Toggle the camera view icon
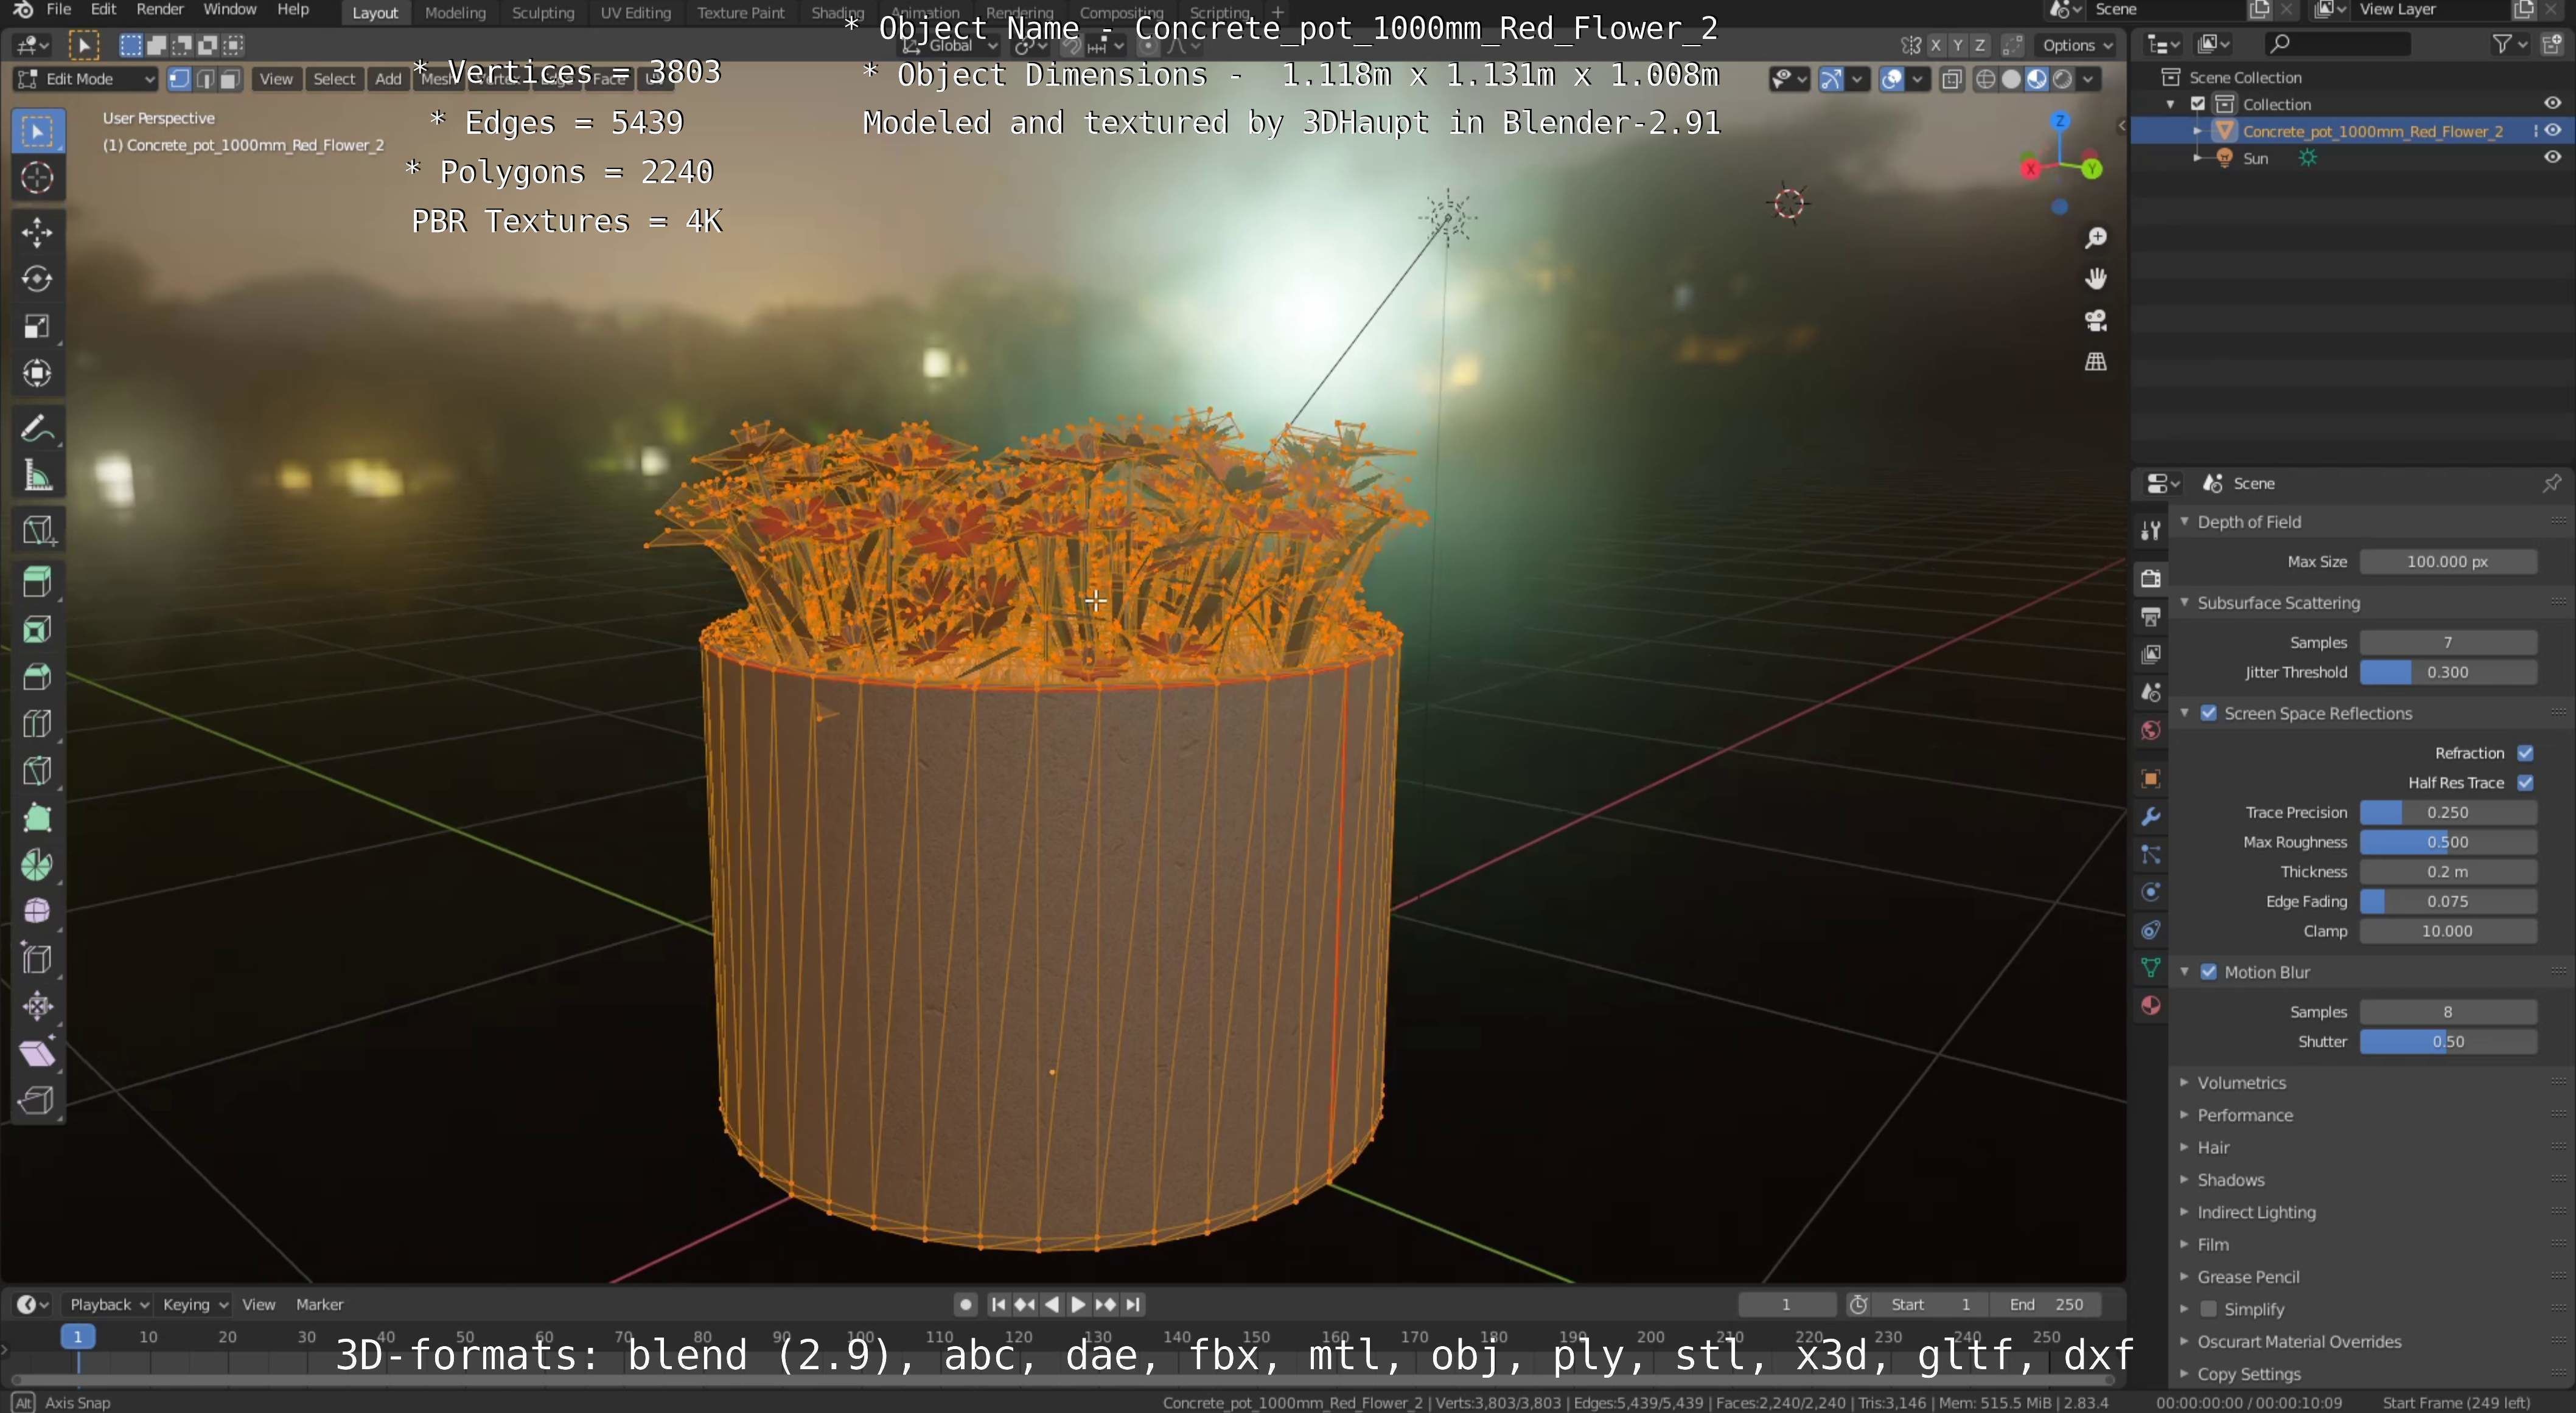This screenshot has height=1413, width=2576. (x=2095, y=321)
